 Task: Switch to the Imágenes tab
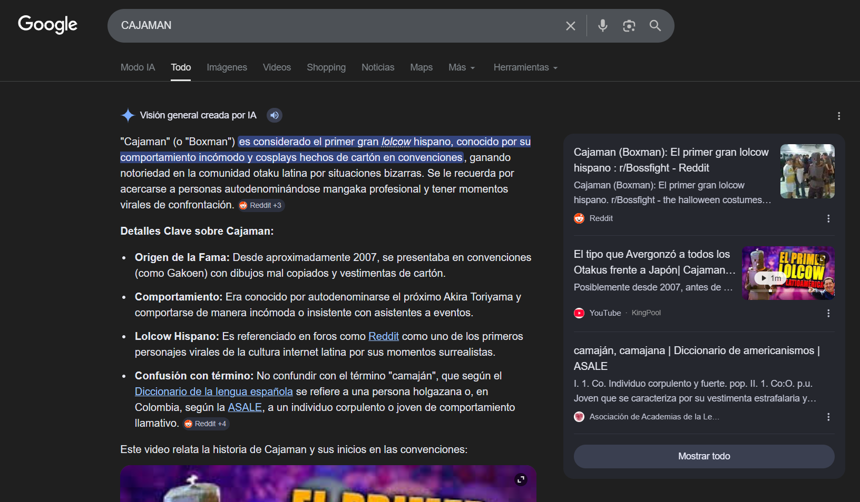coord(227,67)
